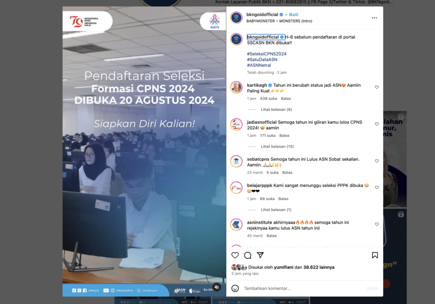Expand 'Lihat balasan (1)' under belajarpppk's comment
Image resolution: width=435 pixels, height=304 pixels.
pyautogui.click(x=277, y=209)
